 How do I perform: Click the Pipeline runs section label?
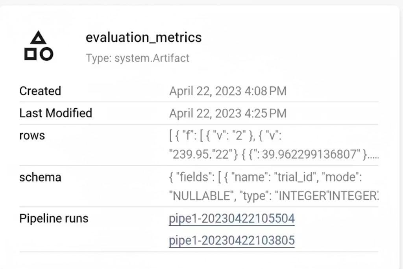point(54,218)
